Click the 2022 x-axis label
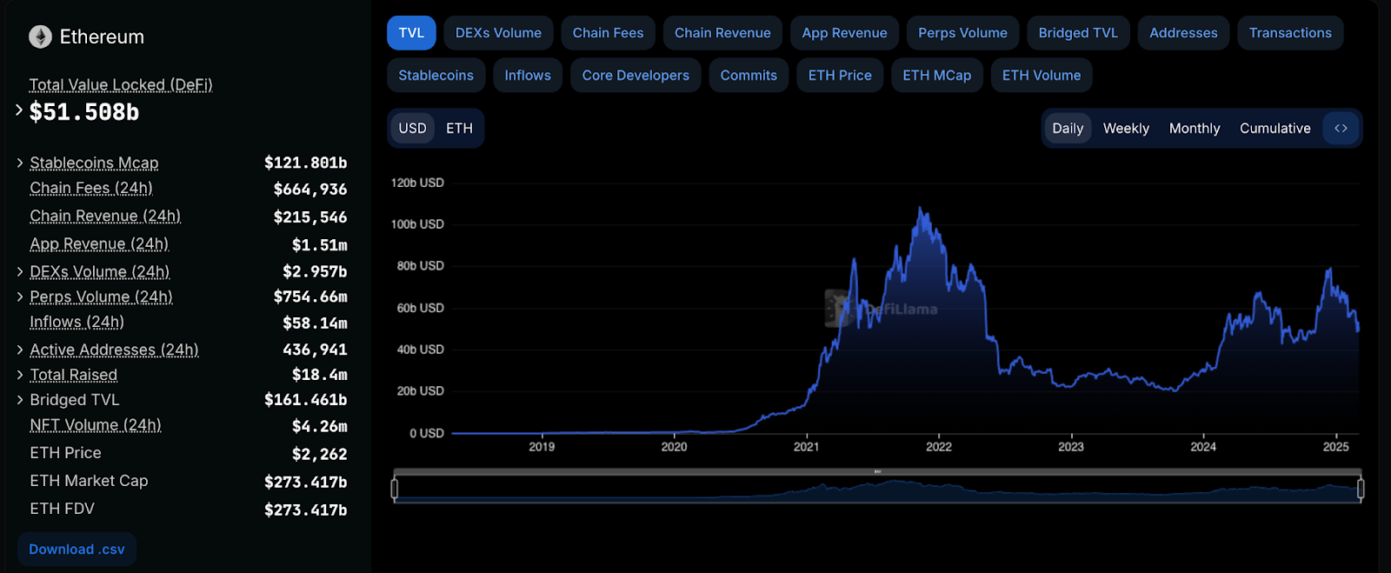1391x573 pixels. (939, 447)
